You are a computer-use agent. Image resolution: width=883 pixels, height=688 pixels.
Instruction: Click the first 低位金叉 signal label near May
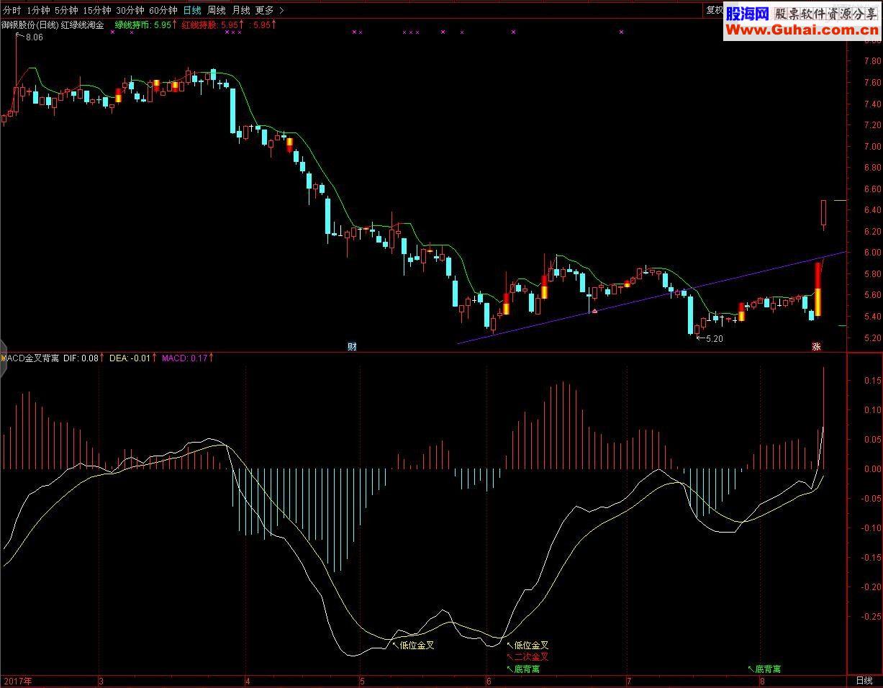click(x=417, y=646)
